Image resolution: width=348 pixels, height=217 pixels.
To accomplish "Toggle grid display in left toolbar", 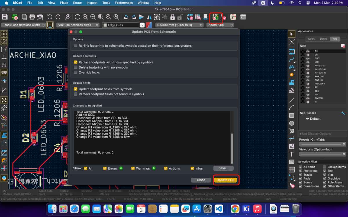I will coord(4,34).
